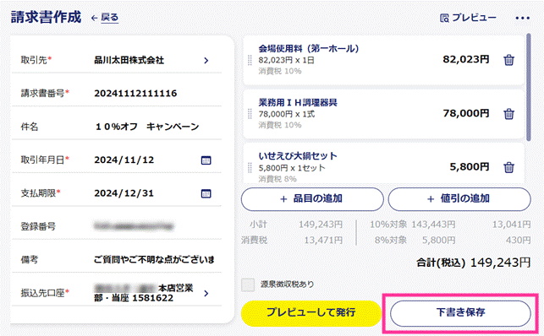Select the 品川太田株式会社 customer name
The height and width of the screenshot is (336, 544).
click(x=129, y=60)
